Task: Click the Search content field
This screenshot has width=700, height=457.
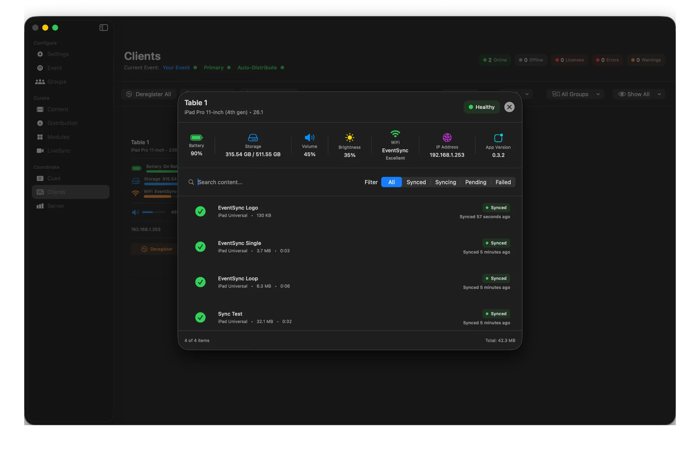Action: [245, 182]
